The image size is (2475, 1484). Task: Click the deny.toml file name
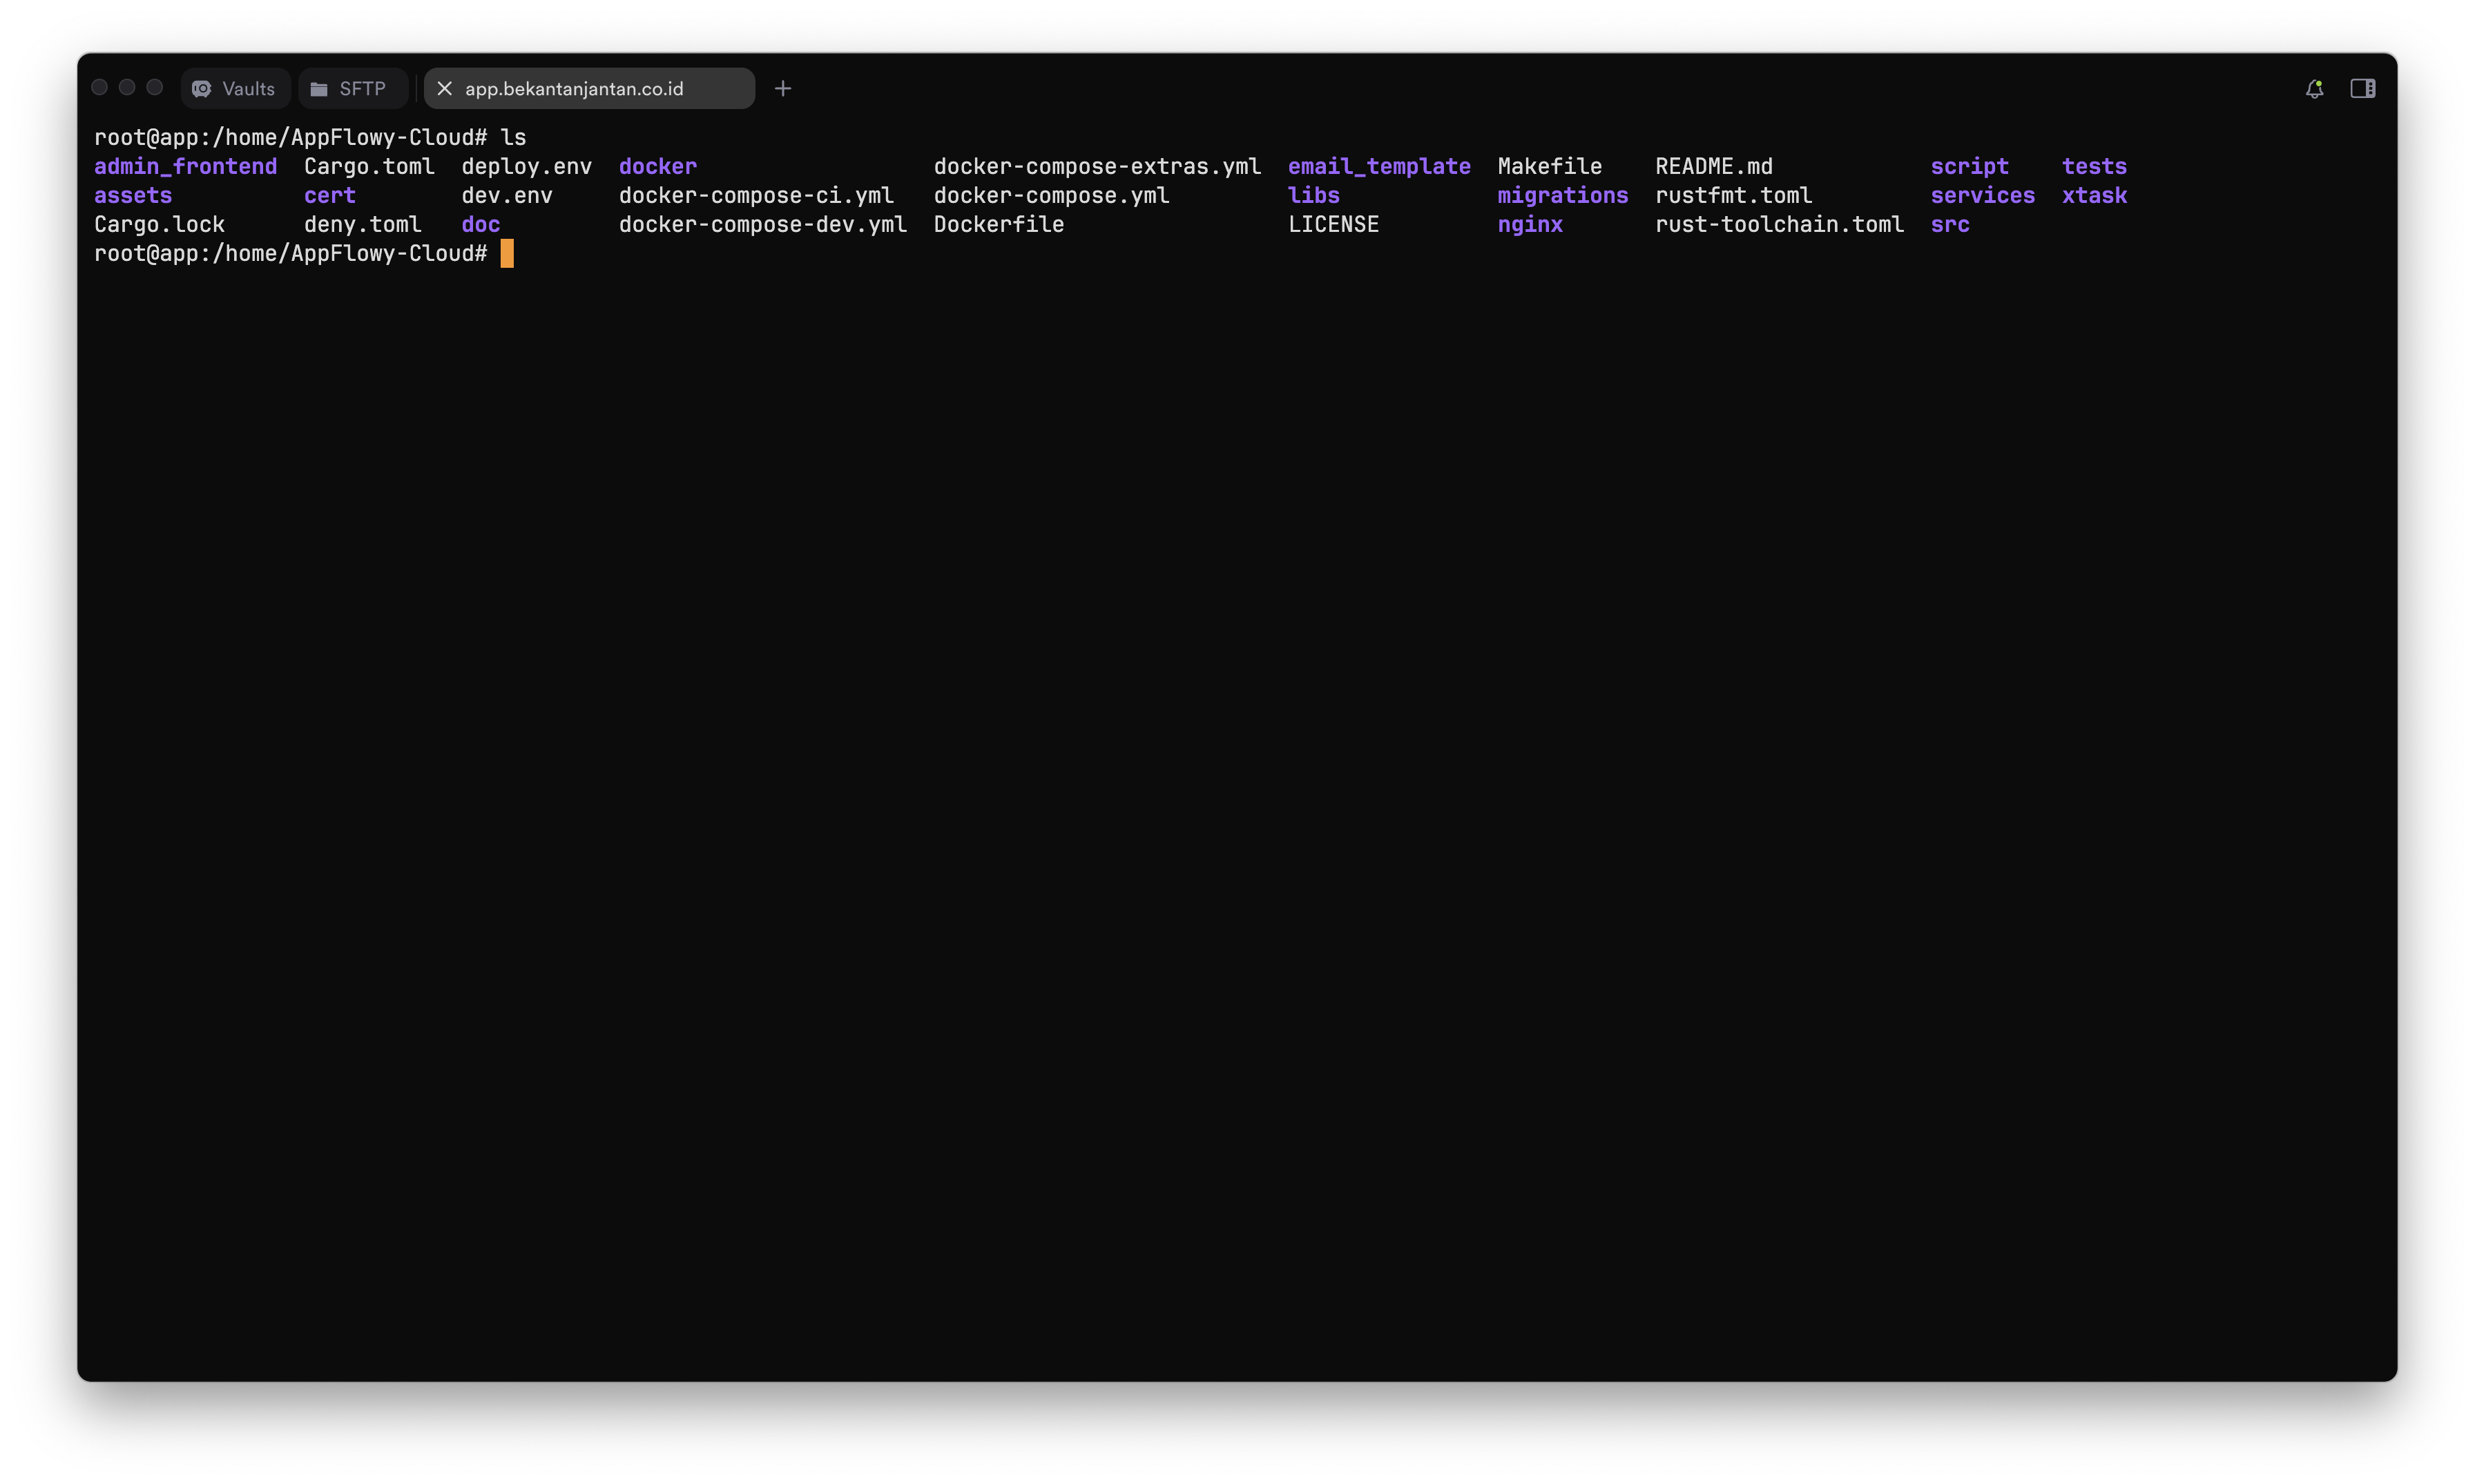[x=363, y=225]
